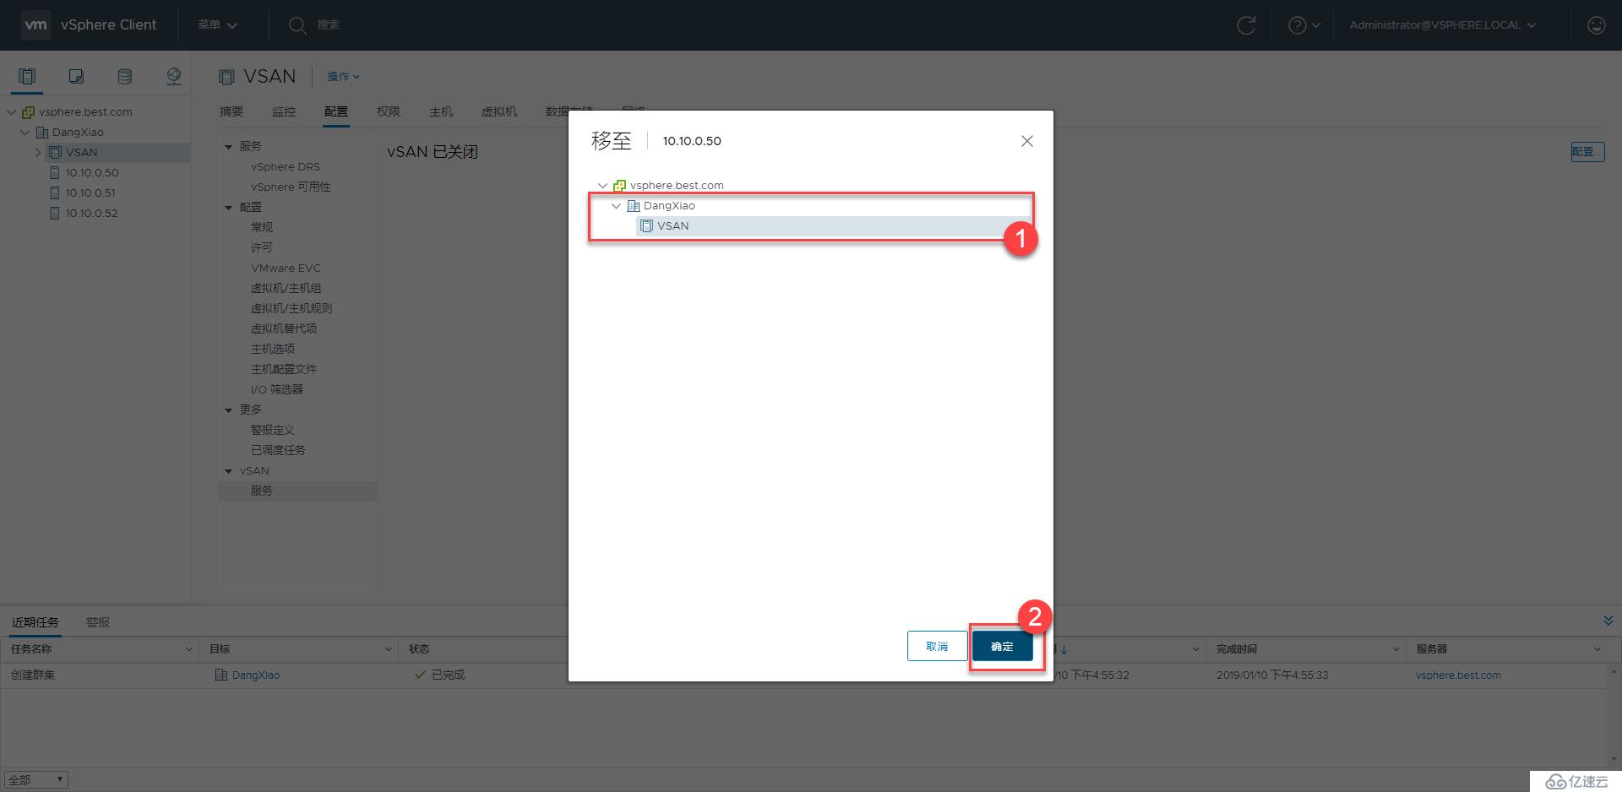
Task: Open the 全部 filter dropdown at bottom
Action: tap(35, 779)
